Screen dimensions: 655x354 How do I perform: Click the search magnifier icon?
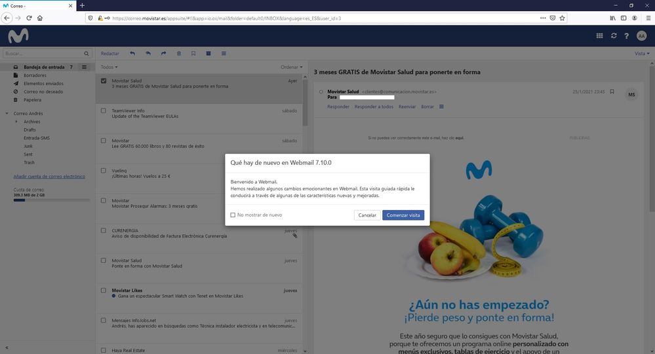(x=87, y=53)
